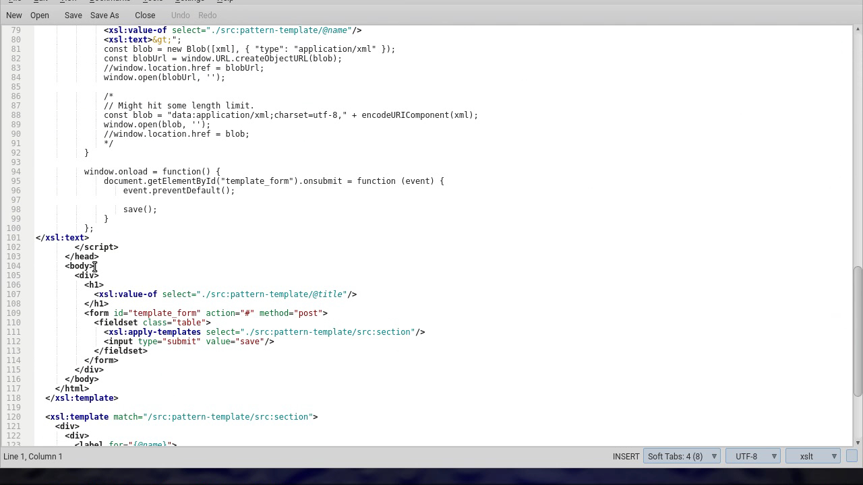This screenshot has height=485, width=863.
Task: Click the '<xsl:text>&gt;";' line
Action: tap(143, 40)
